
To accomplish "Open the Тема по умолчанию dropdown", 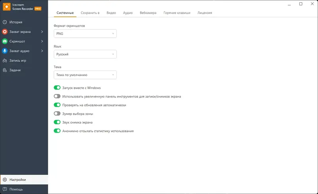I will click(x=85, y=75).
